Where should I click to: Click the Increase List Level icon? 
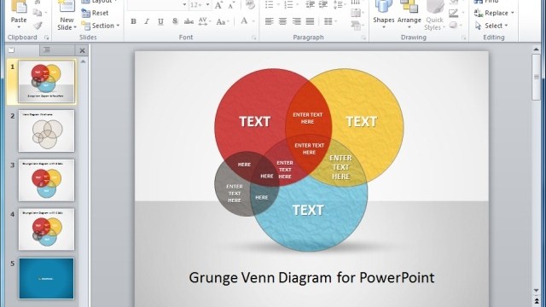[x=323, y=4]
